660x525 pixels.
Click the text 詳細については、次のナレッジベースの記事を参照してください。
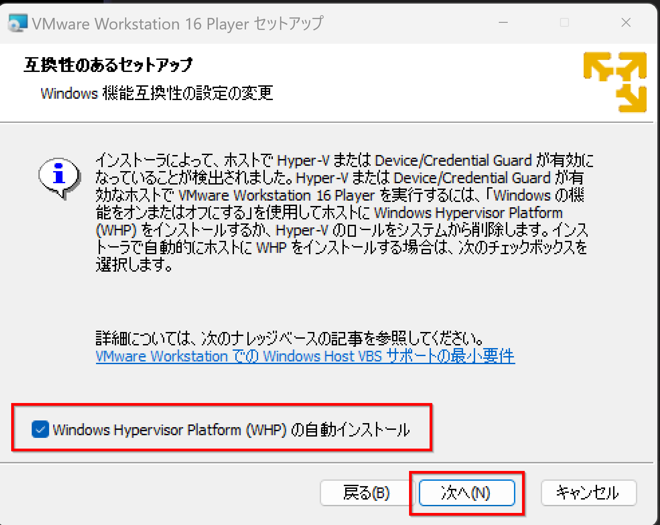[x=290, y=338]
